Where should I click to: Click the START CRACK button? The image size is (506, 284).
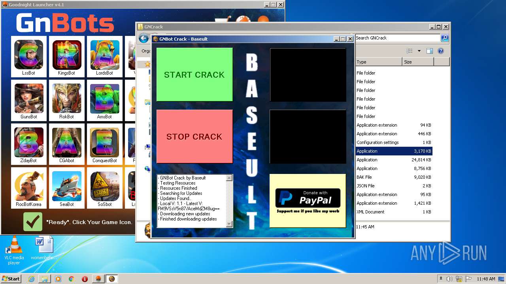tap(194, 75)
